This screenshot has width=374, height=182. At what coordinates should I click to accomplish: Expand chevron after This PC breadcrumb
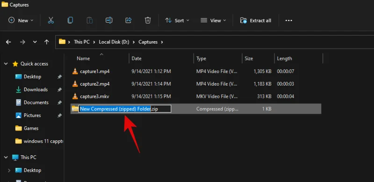pyautogui.click(x=94, y=42)
